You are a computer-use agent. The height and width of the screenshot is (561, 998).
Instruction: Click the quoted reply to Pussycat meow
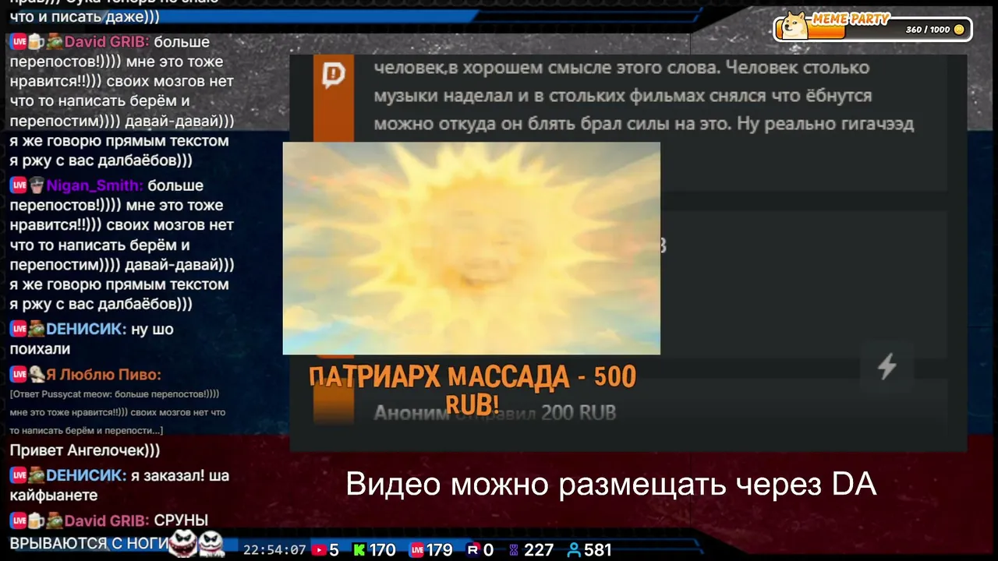pos(118,412)
